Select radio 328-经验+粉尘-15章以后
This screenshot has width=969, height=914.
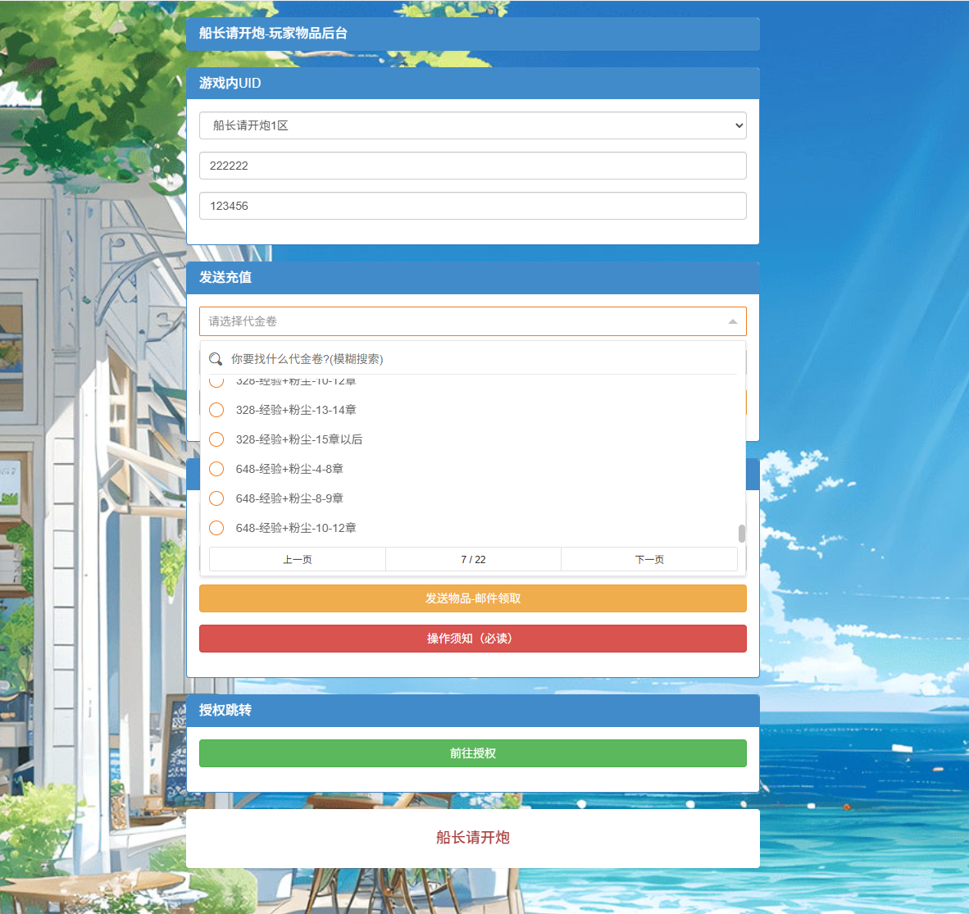point(216,439)
